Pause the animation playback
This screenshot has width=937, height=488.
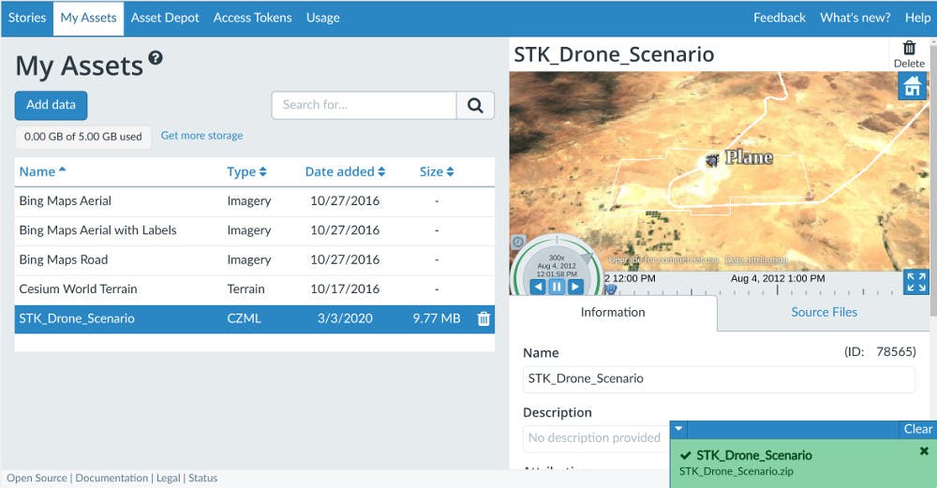click(x=557, y=287)
